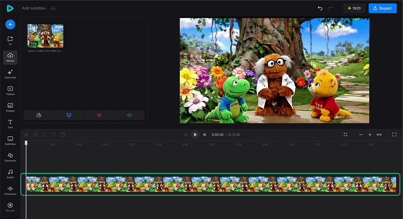Import media from Dropbox

69,115
